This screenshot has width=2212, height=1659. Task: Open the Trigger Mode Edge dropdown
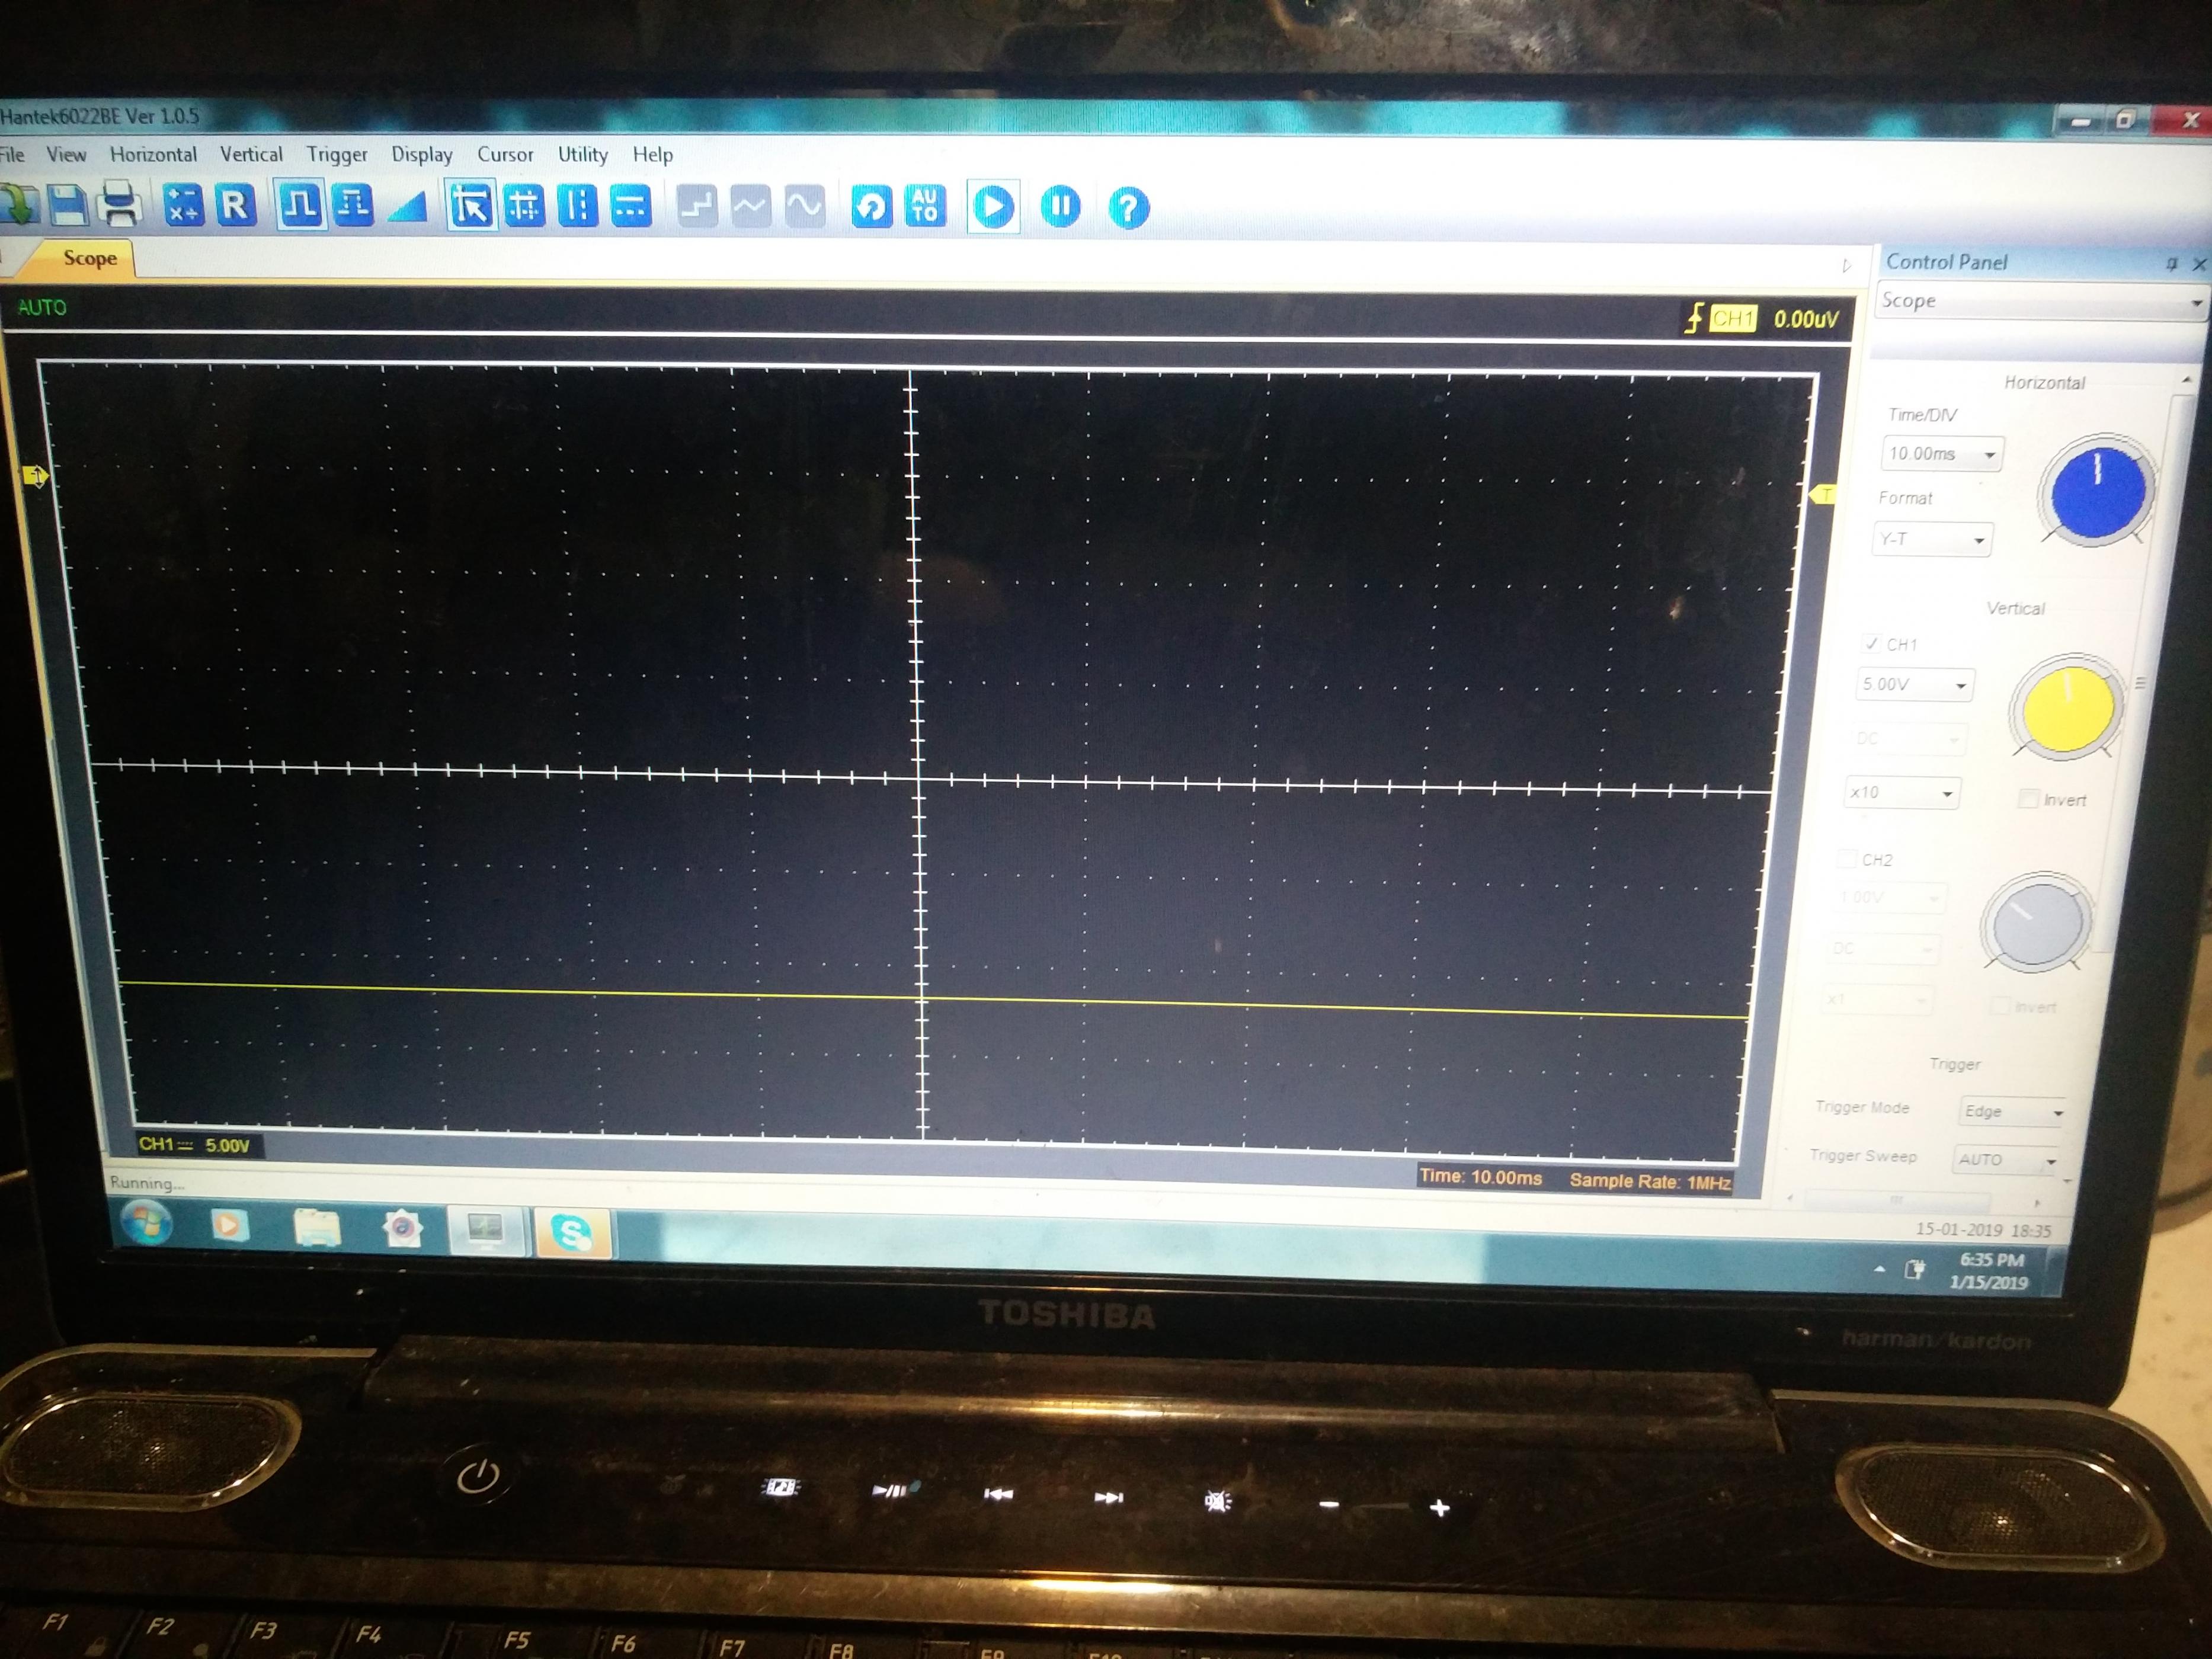click(2012, 1111)
